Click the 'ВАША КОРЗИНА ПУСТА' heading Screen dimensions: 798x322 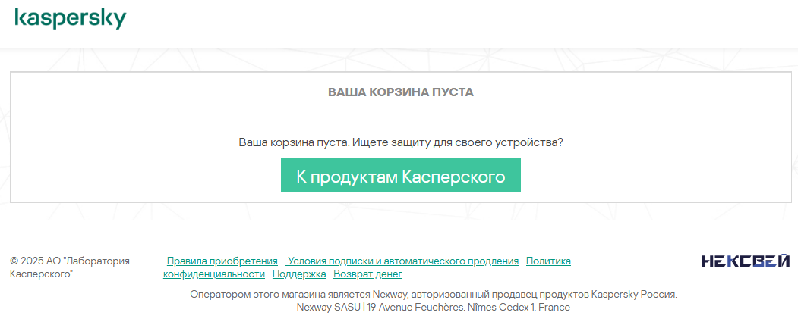(x=401, y=92)
